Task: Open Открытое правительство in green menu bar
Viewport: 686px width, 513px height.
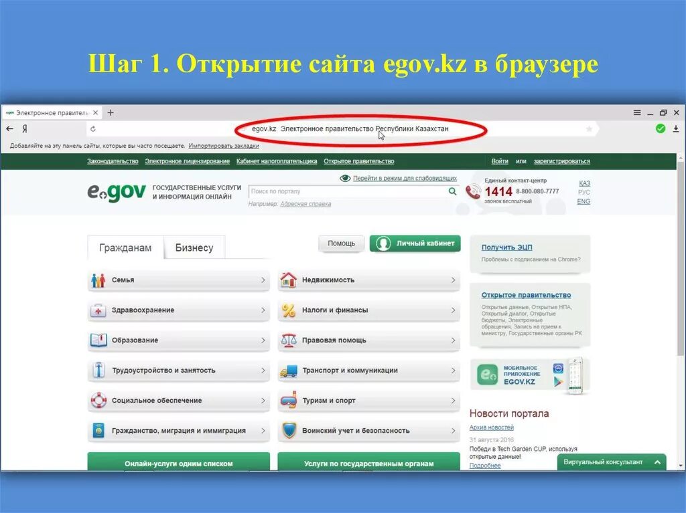Action: [359, 161]
